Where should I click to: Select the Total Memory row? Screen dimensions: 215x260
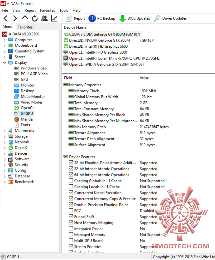coord(108,103)
